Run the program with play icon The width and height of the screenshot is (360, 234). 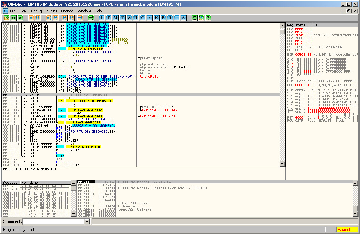pos(31,18)
